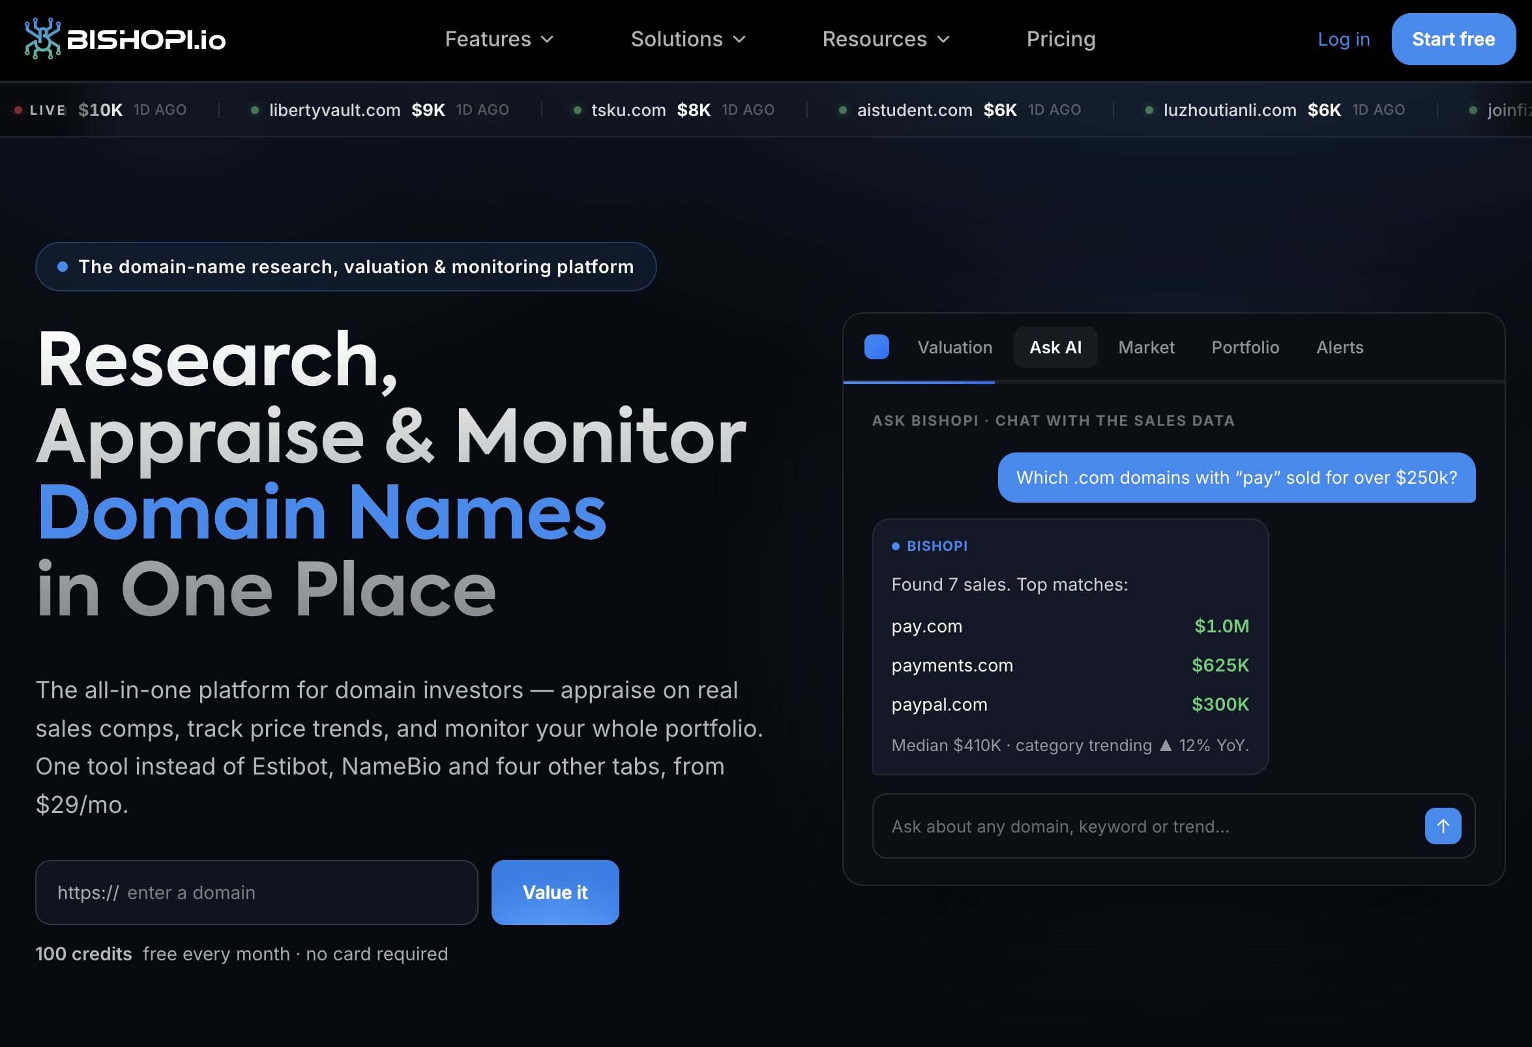Click the "$300K" sale price

click(1220, 703)
